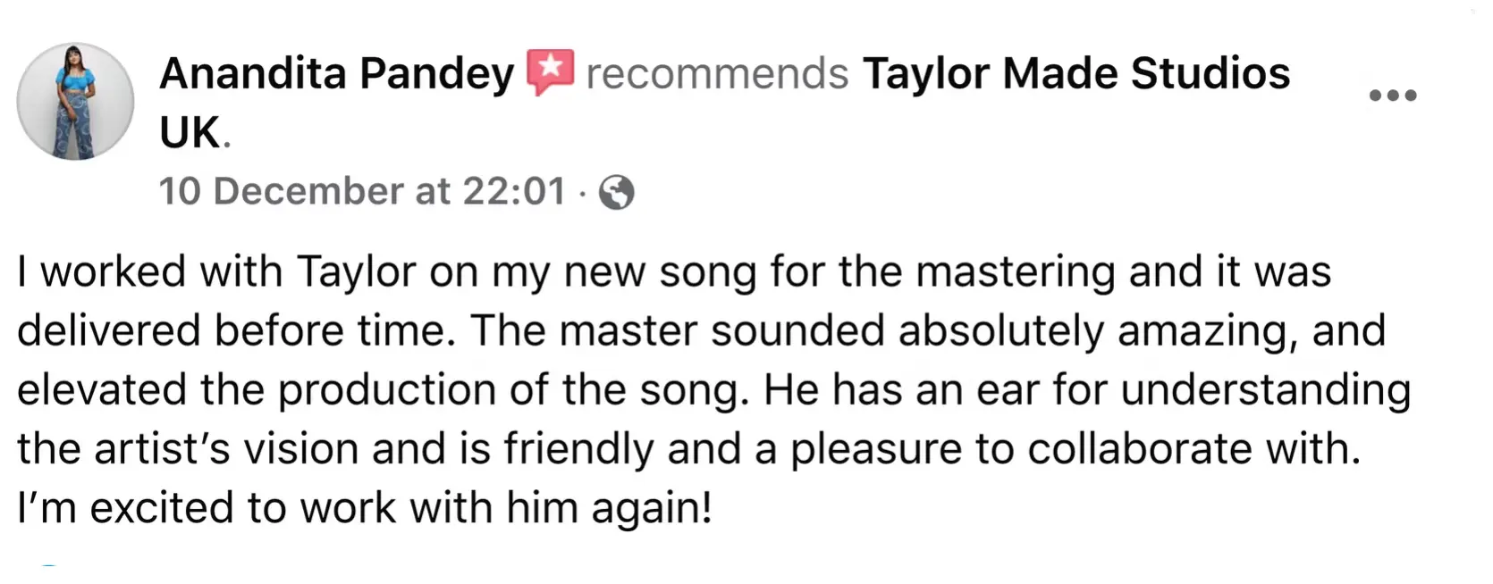Click the word "friendly" in the review
This screenshot has height=584, width=1493.
click(x=578, y=448)
